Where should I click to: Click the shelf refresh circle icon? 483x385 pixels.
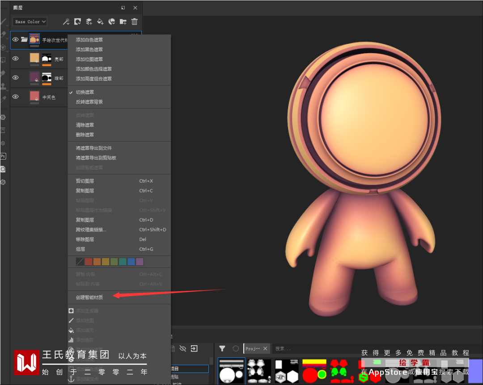tap(236, 348)
